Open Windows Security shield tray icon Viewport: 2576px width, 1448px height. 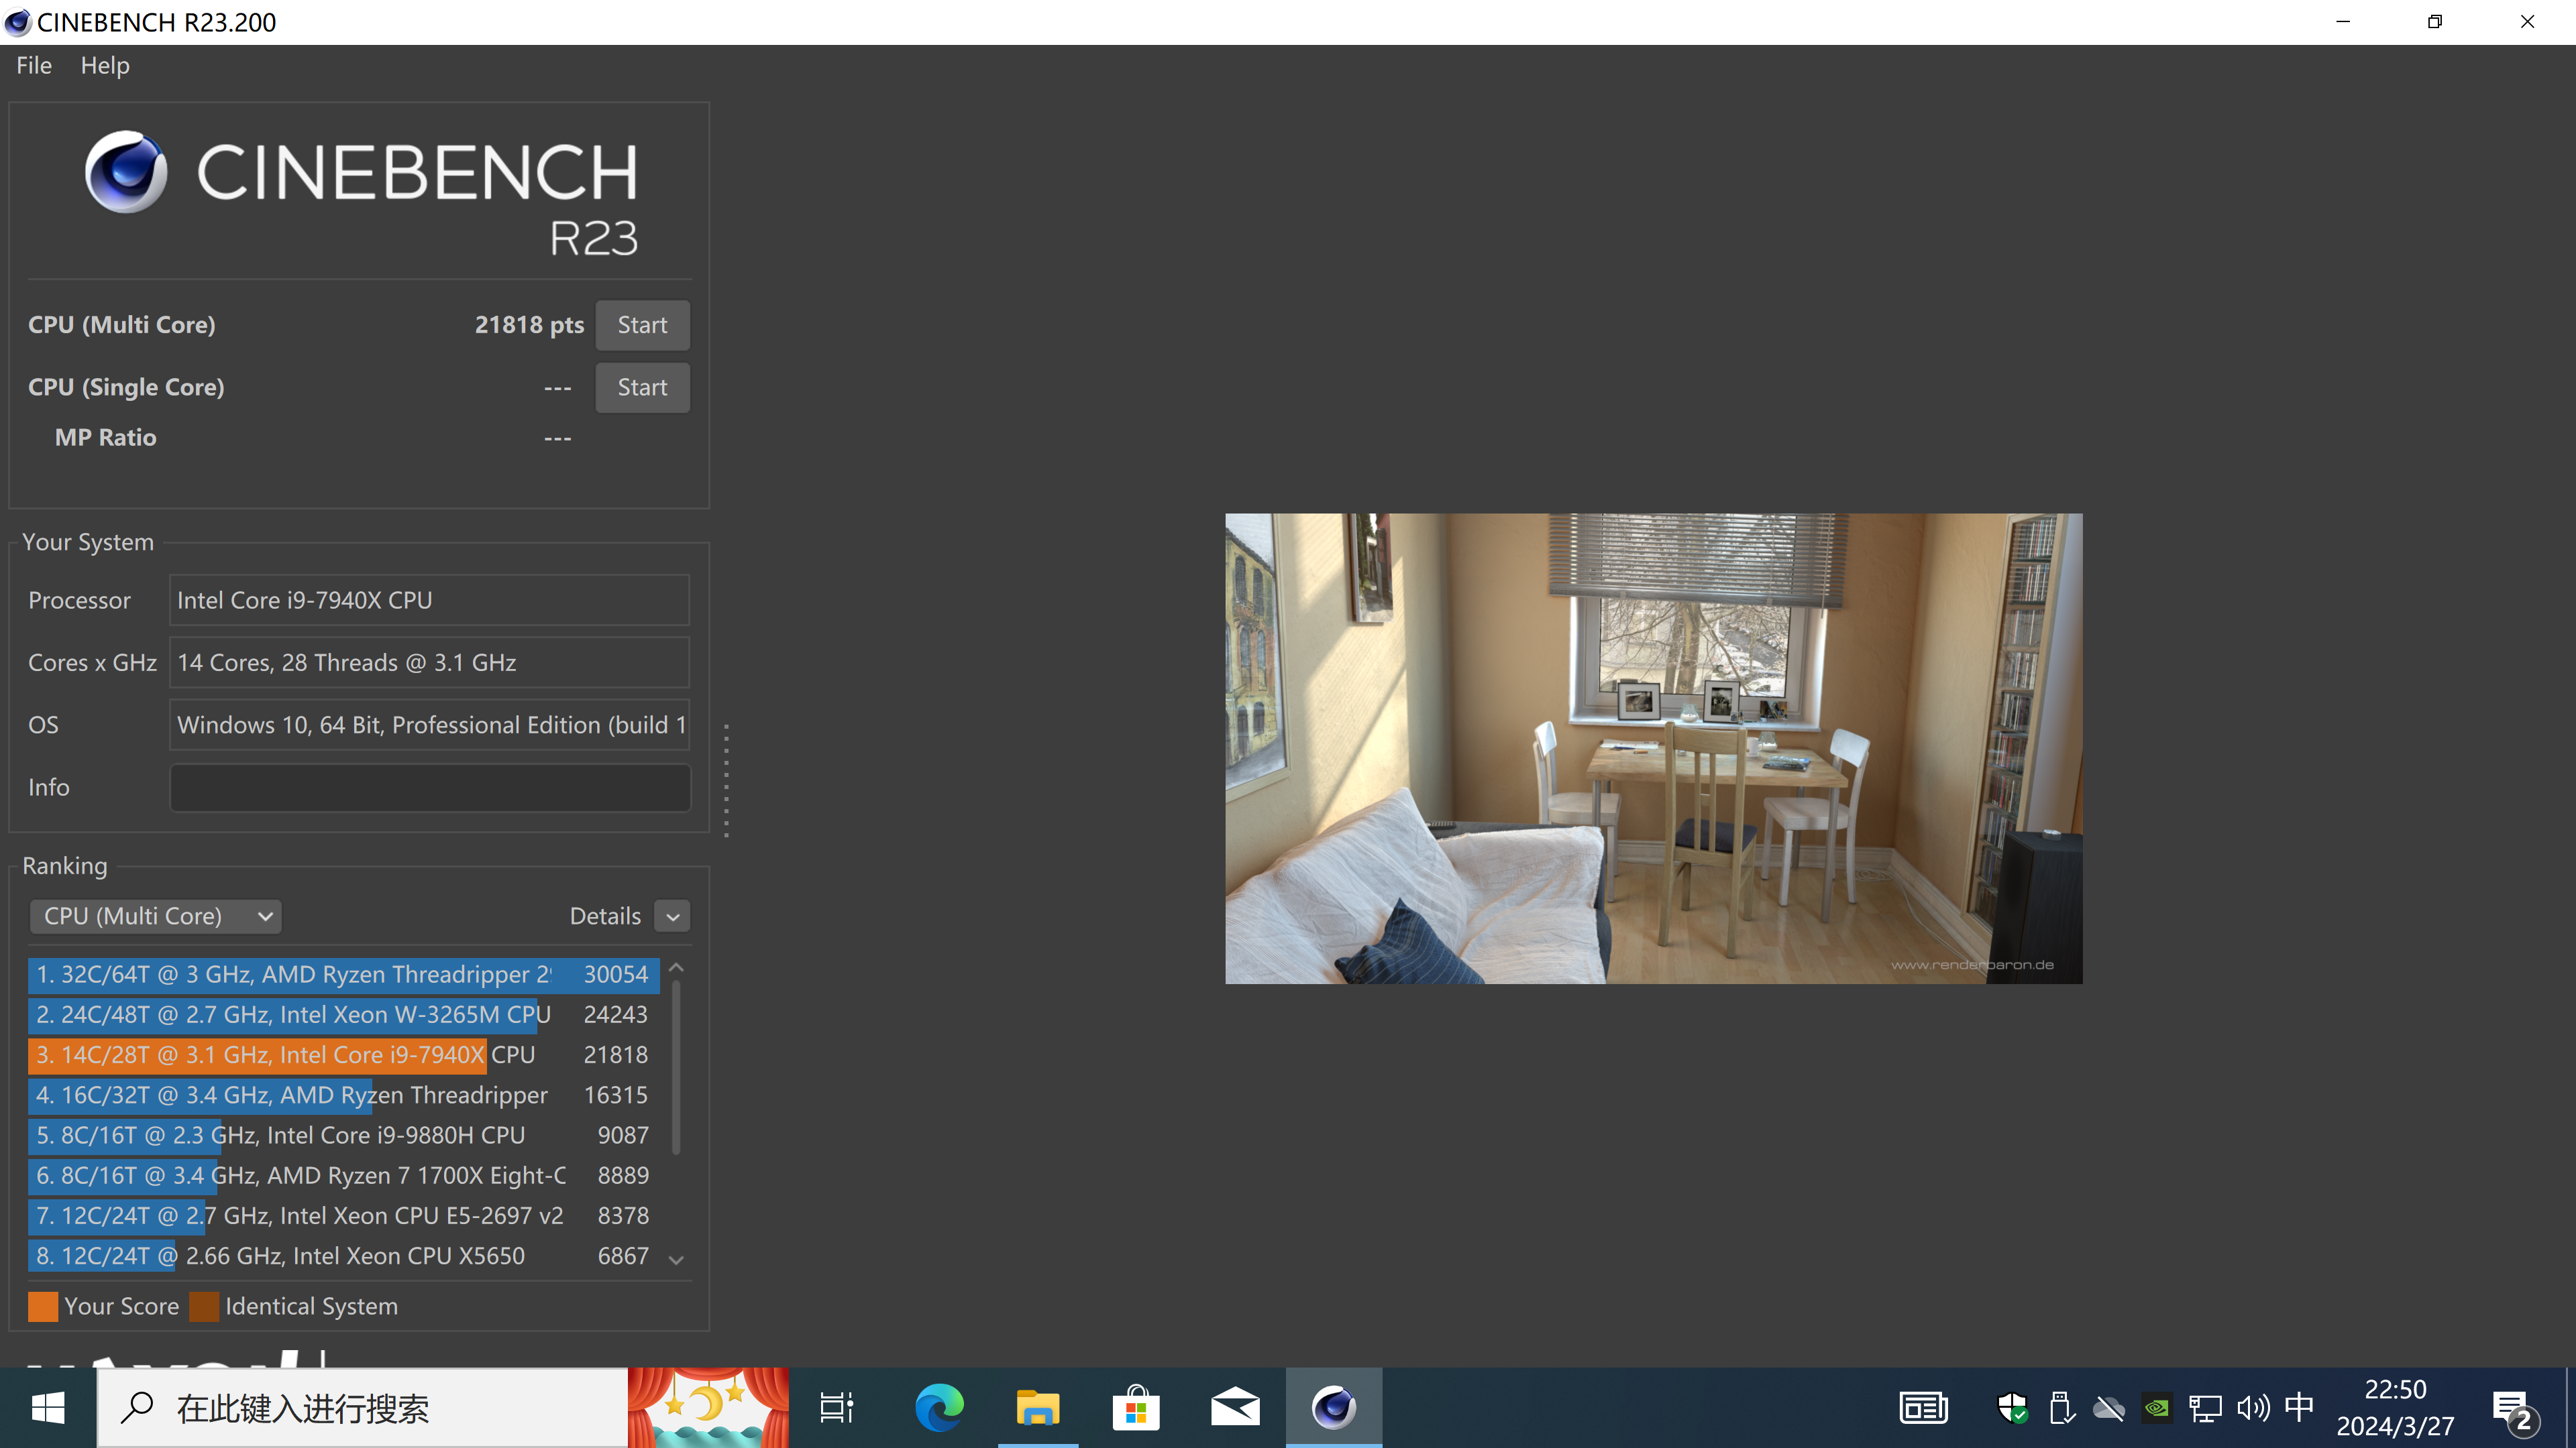tap(2012, 1408)
